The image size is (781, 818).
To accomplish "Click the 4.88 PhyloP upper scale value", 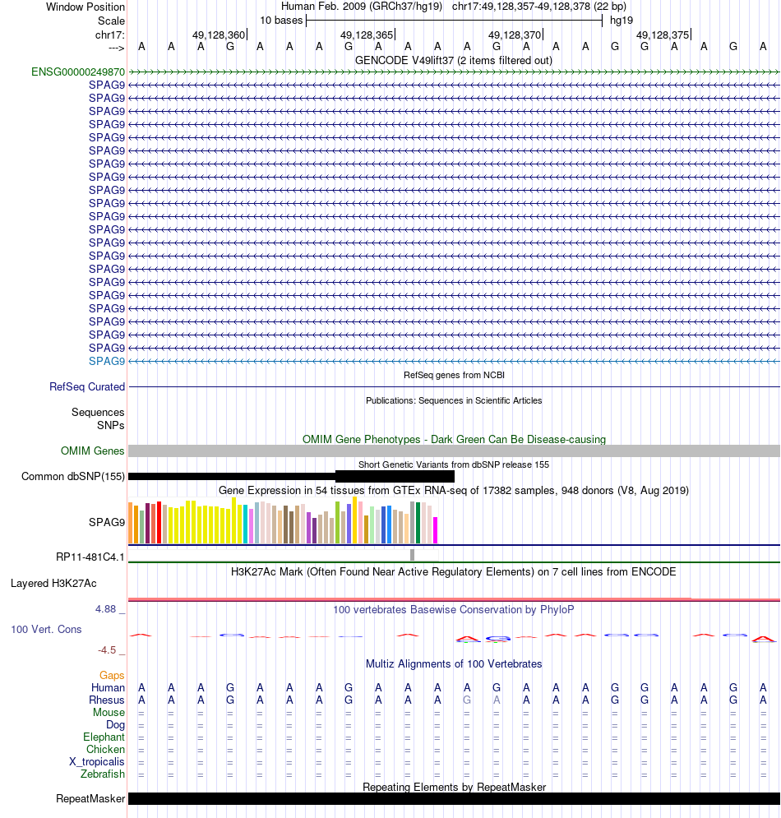I will pyautogui.click(x=105, y=609).
